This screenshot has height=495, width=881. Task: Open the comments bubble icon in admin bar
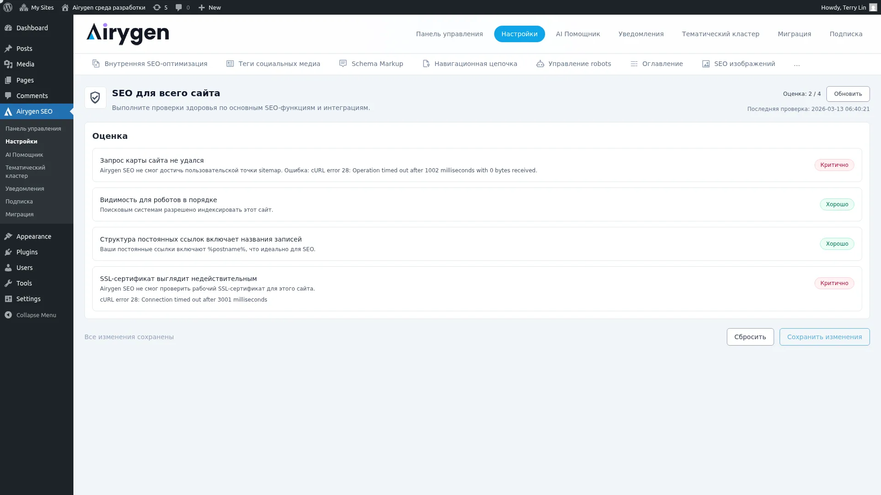[x=179, y=7]
